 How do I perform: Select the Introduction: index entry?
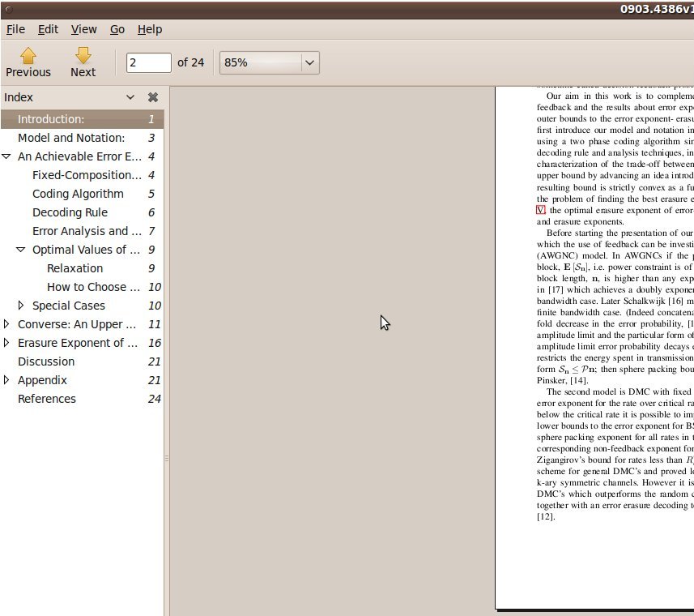(x=83, y=119)
